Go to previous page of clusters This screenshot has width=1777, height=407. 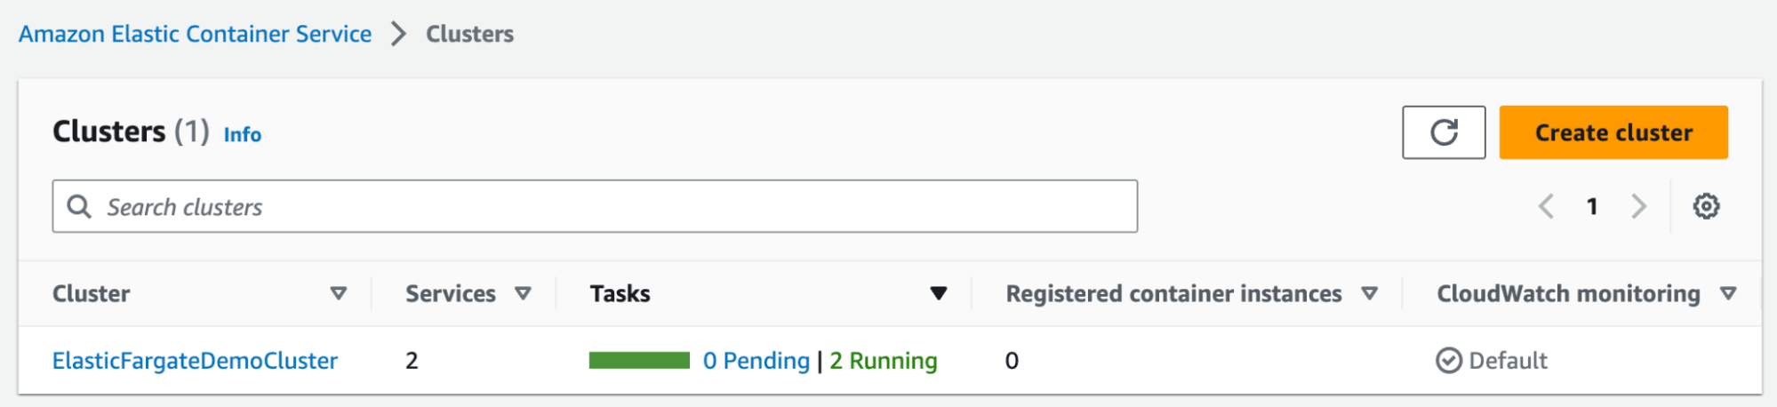coord(1546,206)
